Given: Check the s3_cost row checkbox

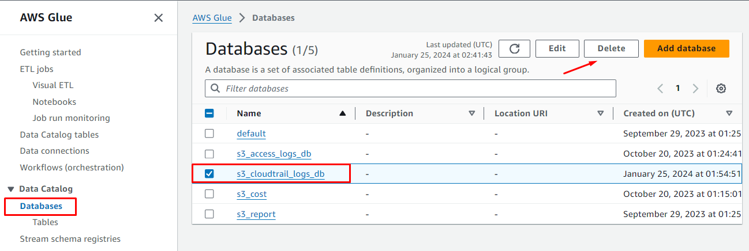Looking at the screenshot, I should (209, 194).
